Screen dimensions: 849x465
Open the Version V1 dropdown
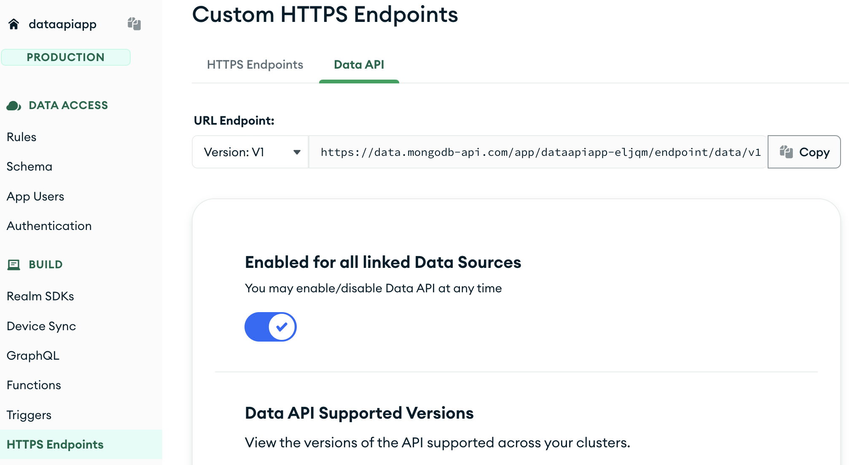(x=250, y=152)
